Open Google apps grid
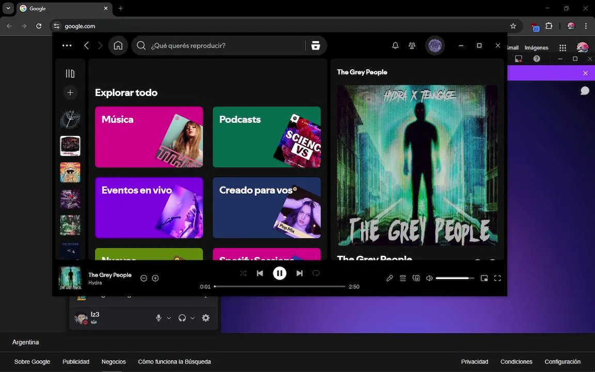 coord(563,48)
